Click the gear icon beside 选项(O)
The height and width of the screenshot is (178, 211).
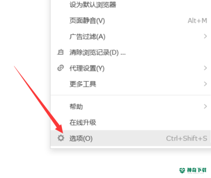pos(61,138)
